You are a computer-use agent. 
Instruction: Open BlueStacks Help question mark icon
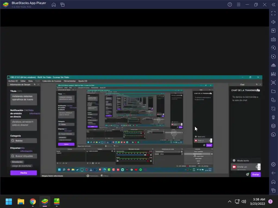point(230,5)
